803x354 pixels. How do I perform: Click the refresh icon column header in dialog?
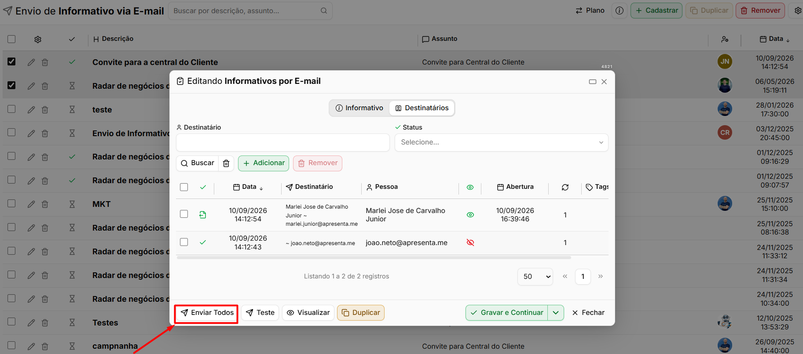(x=565, y=187)
